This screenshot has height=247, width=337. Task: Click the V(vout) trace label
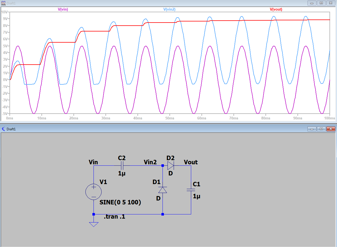pos(276,9)
